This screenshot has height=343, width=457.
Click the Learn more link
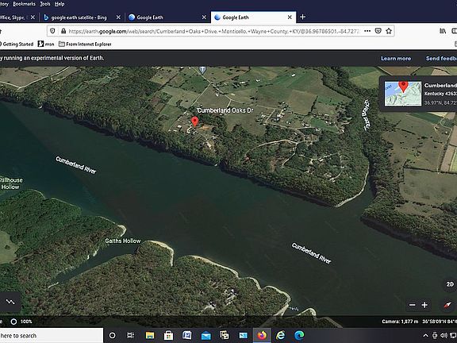[396, 58]
